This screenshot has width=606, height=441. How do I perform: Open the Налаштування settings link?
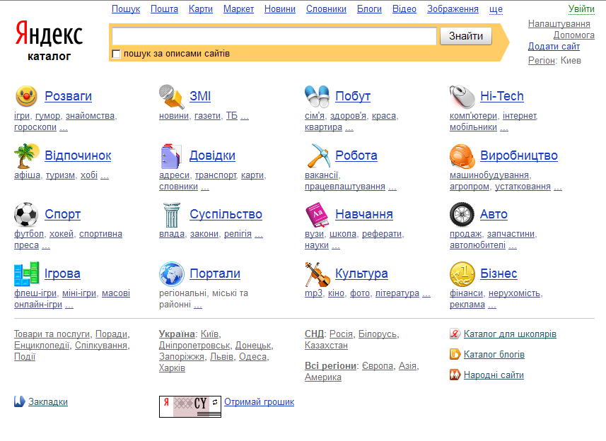click(559, 24)
